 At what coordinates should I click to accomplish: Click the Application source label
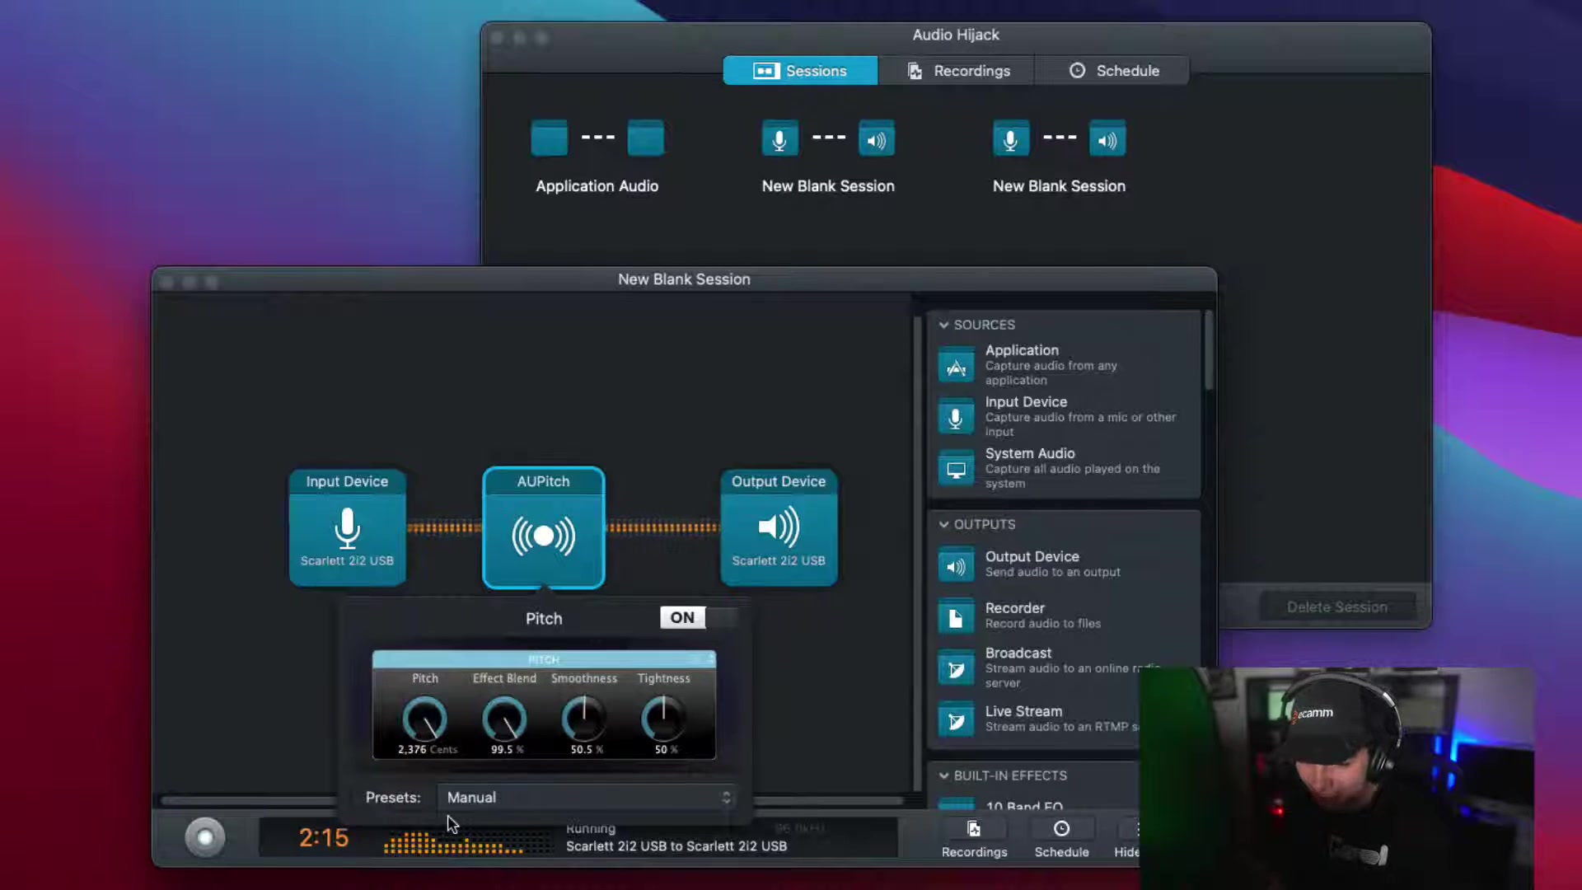pyautogui.click(x=1022, y=350)
